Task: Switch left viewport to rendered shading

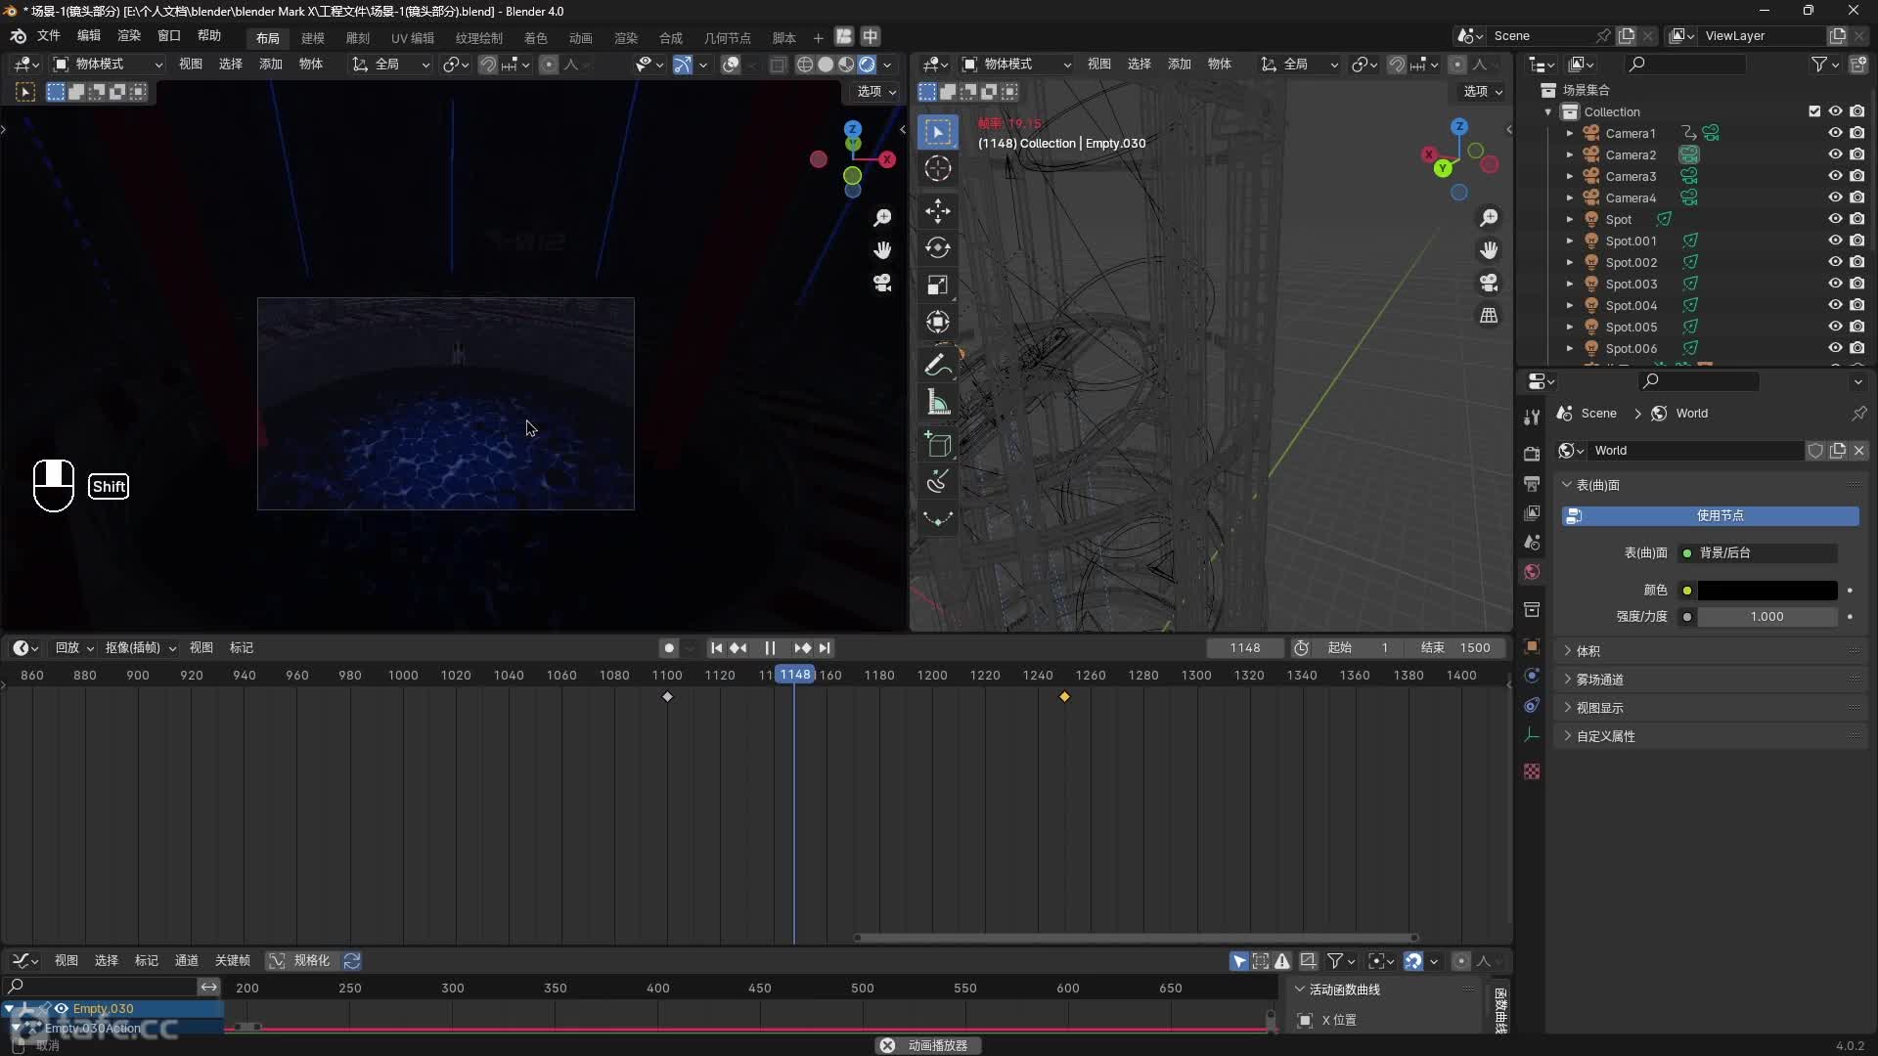Action: [x=867, y=65]
